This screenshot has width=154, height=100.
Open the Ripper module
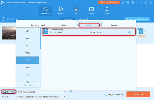61,10
